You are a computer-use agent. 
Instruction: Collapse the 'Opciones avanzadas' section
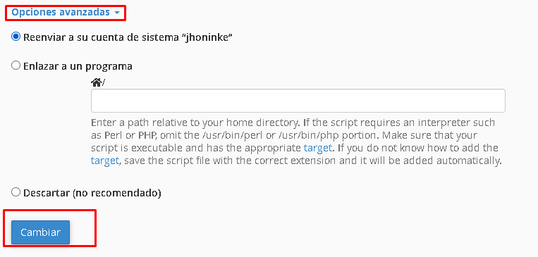66,13
